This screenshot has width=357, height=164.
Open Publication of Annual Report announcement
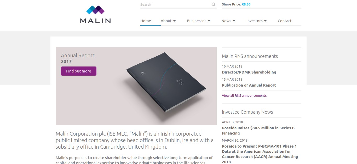click(x=249, y=85)
